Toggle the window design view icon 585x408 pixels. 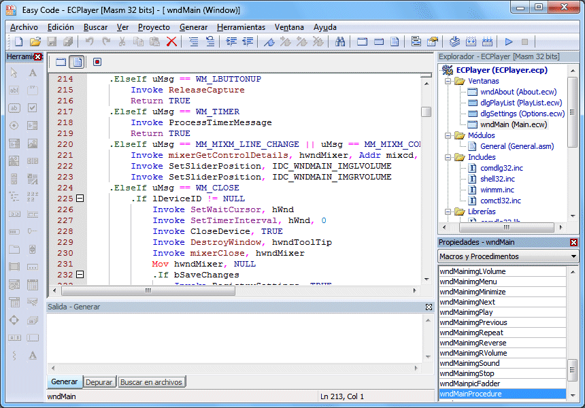[x=60, y=62]
